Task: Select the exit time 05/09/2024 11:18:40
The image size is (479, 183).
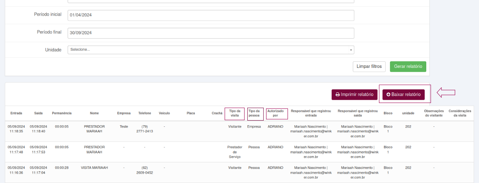Action: tap(38, 129)
